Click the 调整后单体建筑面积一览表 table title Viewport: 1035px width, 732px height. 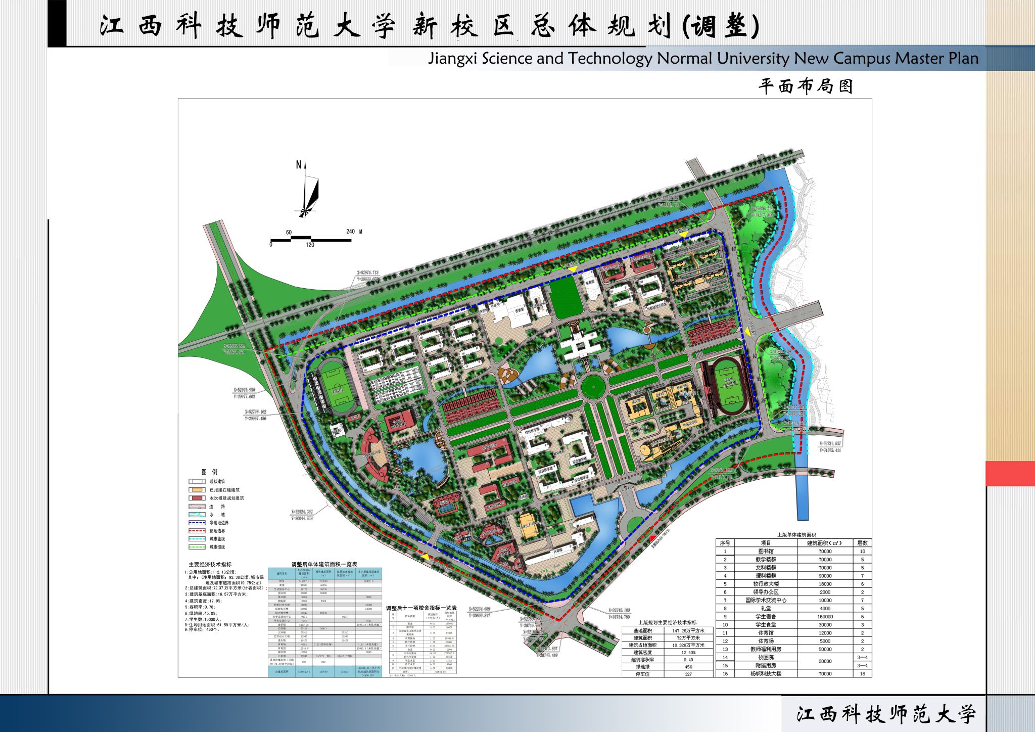coord(324,564)
